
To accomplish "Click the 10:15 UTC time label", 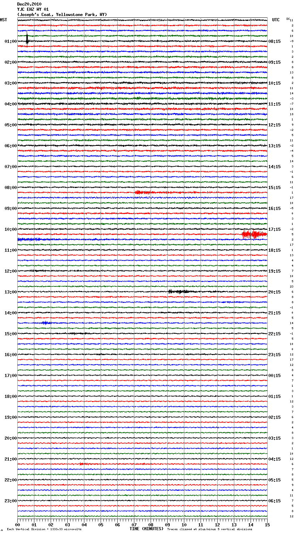I will click(x=275, y=83).
